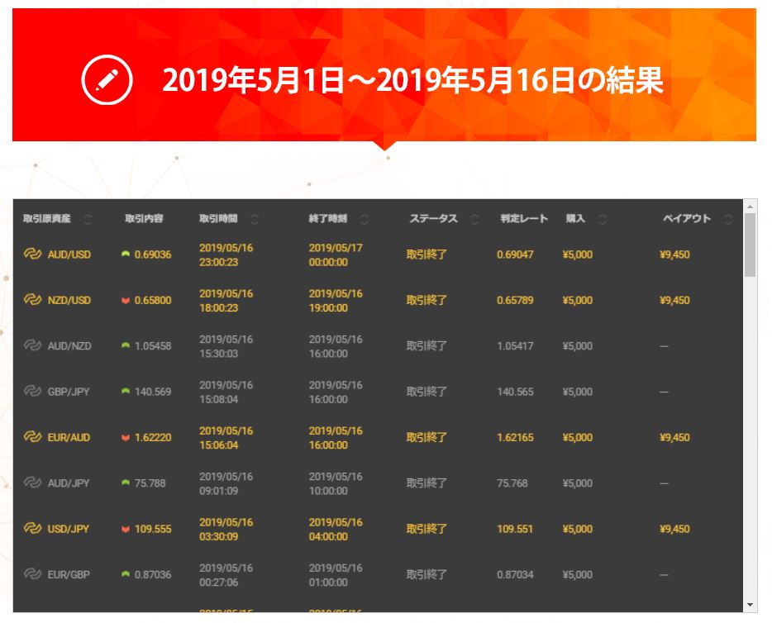Sort by 購入 column arrows
The height and width of the screenshot is (623, 772).
[x=602, y=219]
